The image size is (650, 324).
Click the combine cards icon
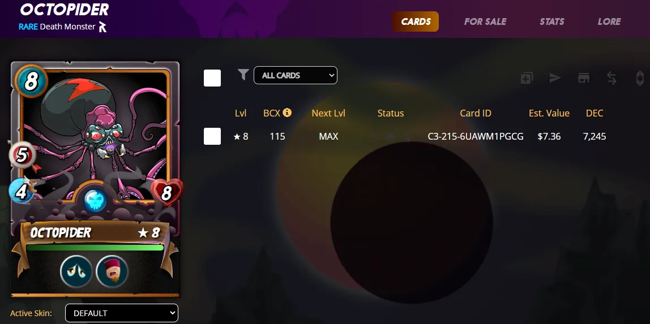[x=527, y=78]
